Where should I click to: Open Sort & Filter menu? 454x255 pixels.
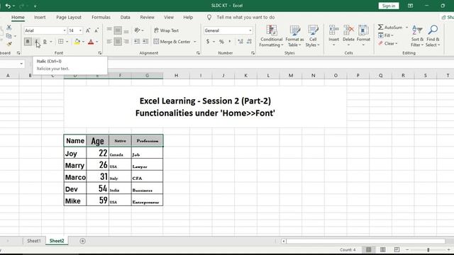tap(417, 36)
